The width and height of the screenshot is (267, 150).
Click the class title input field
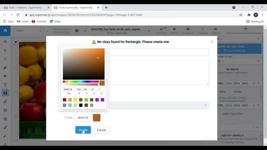(x=159, y=52)
